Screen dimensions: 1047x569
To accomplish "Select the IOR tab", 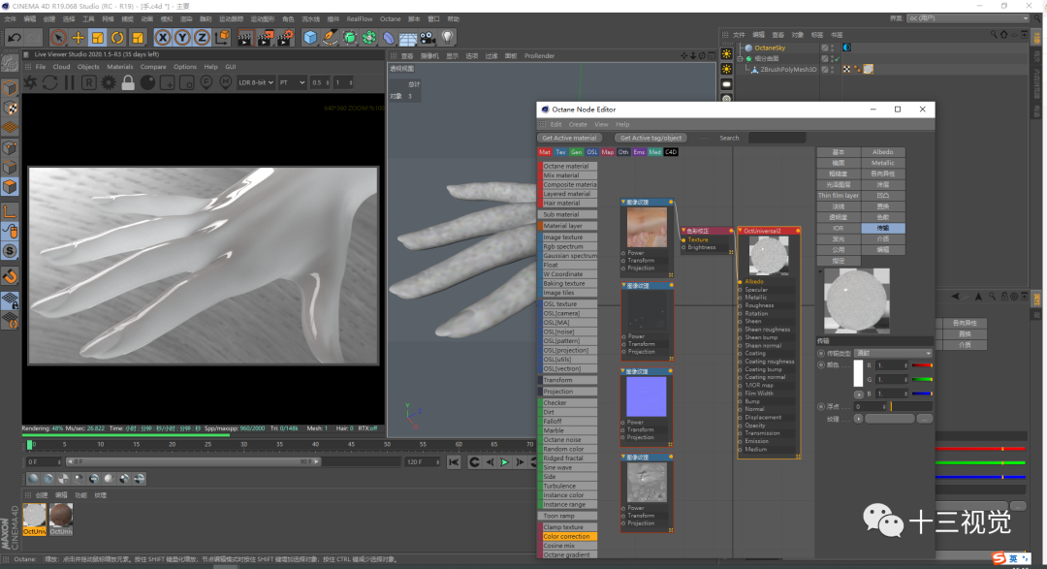I will coord(839,229).
